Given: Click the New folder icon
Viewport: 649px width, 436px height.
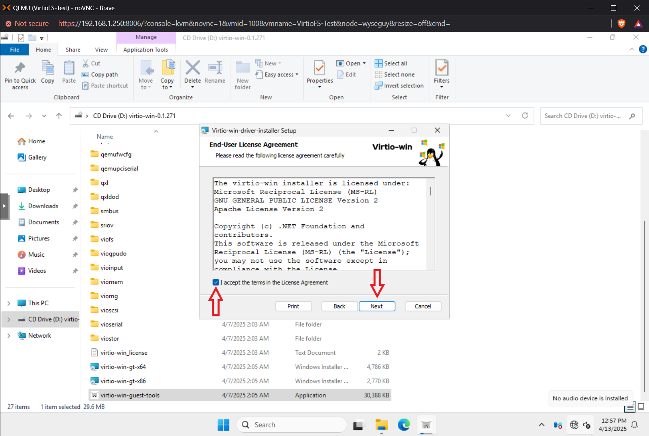Looking at the screenshot, I should (x=243, y=68).
